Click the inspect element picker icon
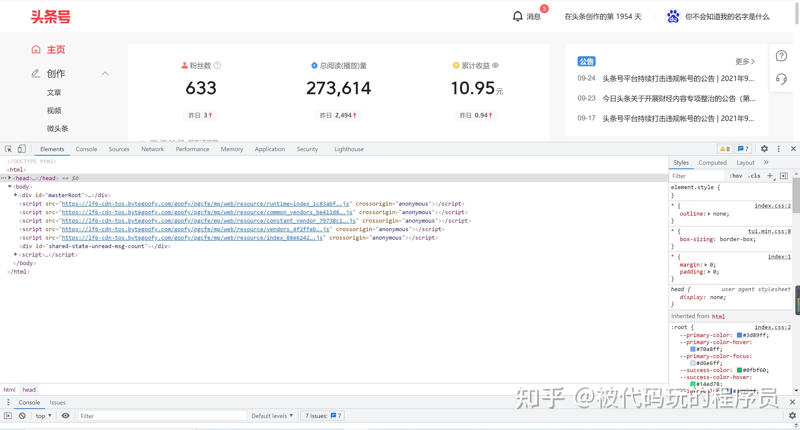Viewport: 800px width, 430px height. [9, 149]
